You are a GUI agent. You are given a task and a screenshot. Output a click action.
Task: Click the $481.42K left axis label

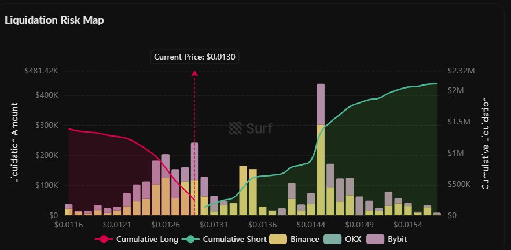tap(41, 71)
